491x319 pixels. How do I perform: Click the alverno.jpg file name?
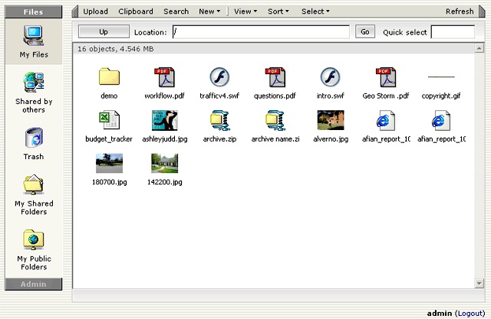click(x=331, y=139)
